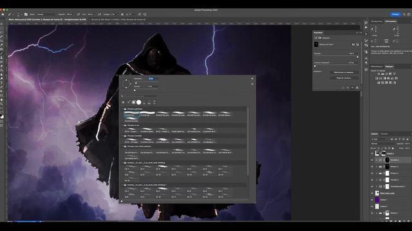
Task: Add an Invert adjustment icon
Action: (379, 83)
